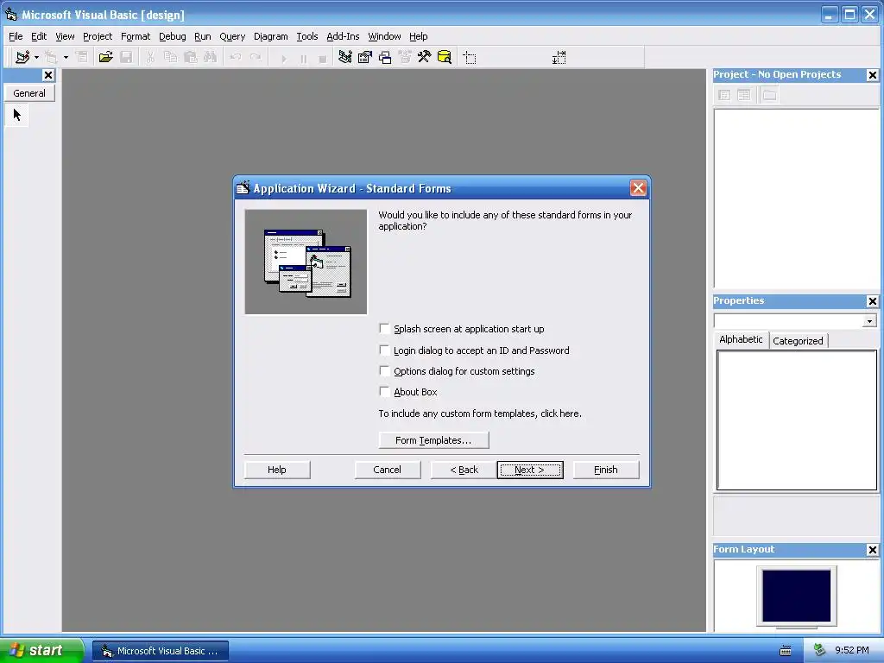The height and width of the screenshot is (663, 884).
Task: Click the Cut scissors icon
Action: pos(150,57)
